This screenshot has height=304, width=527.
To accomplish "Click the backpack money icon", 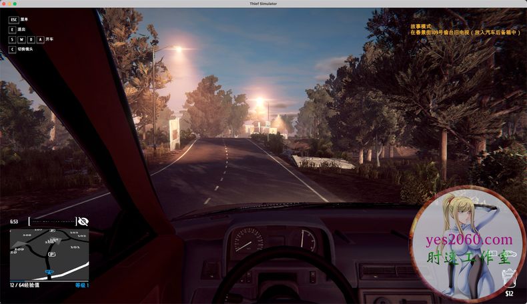I will coord(510,277).
